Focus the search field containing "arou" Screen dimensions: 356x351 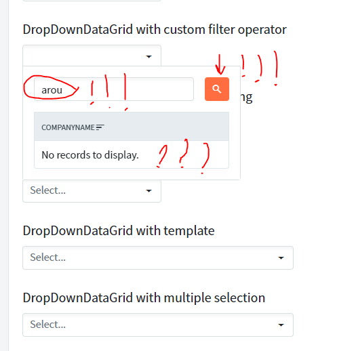click(114, 89)
